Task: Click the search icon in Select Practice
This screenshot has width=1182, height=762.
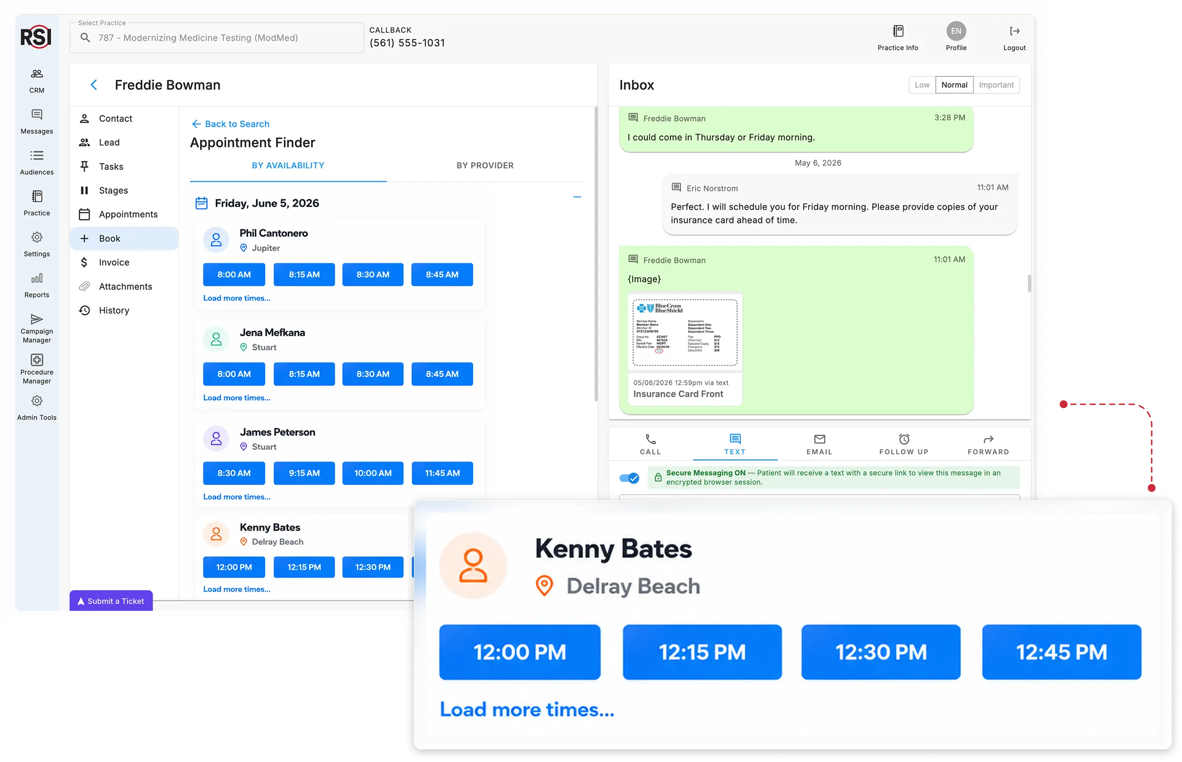Action: tap(85, 38)
